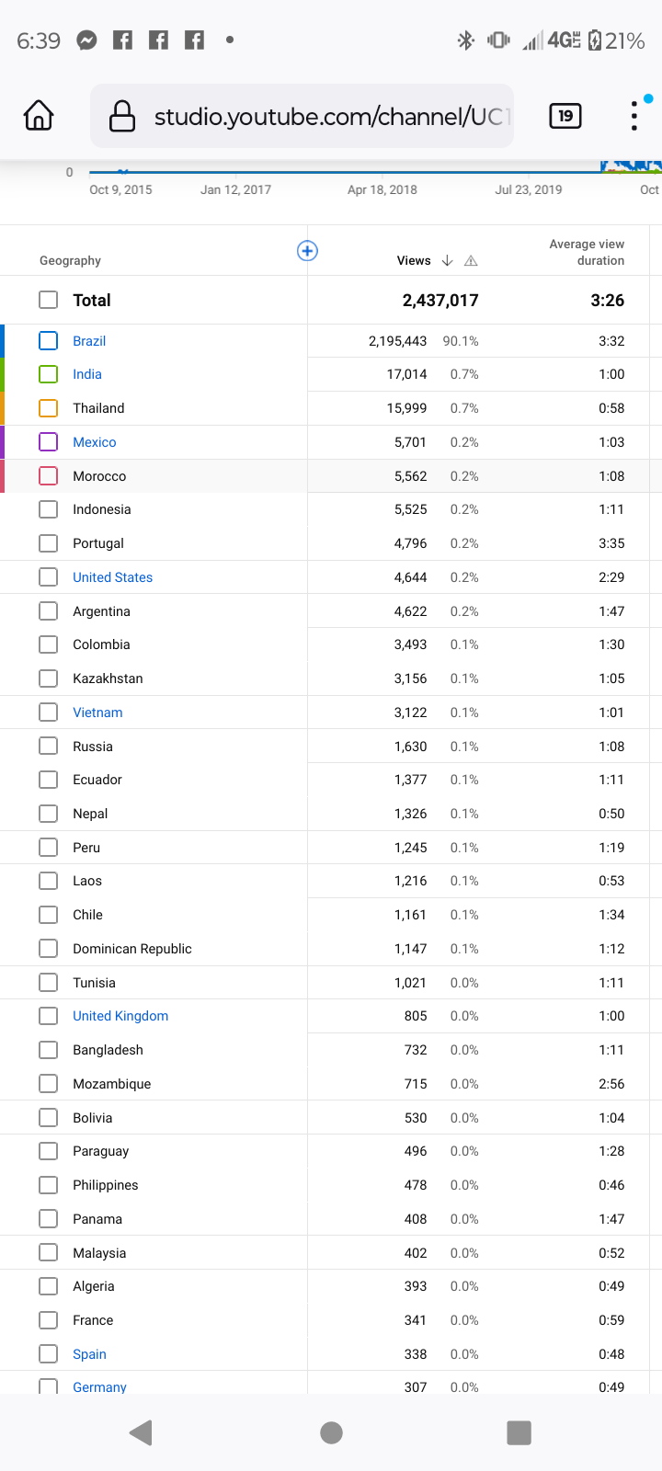Check the Total row checkbox
Viewport: 662px width, 1471px height.
tap(49, 300)
